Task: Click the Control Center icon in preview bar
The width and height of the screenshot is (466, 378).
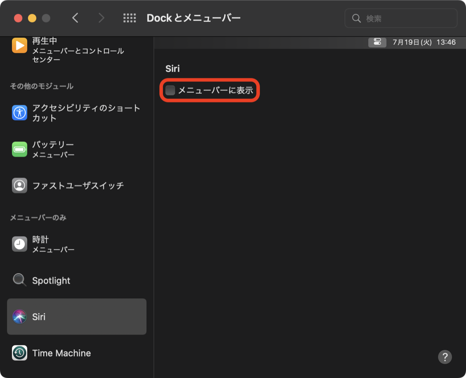Action: [x=377, y=42]
